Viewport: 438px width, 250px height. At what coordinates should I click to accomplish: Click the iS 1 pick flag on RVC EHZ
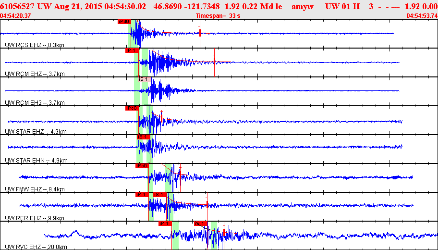coord(201,224)
